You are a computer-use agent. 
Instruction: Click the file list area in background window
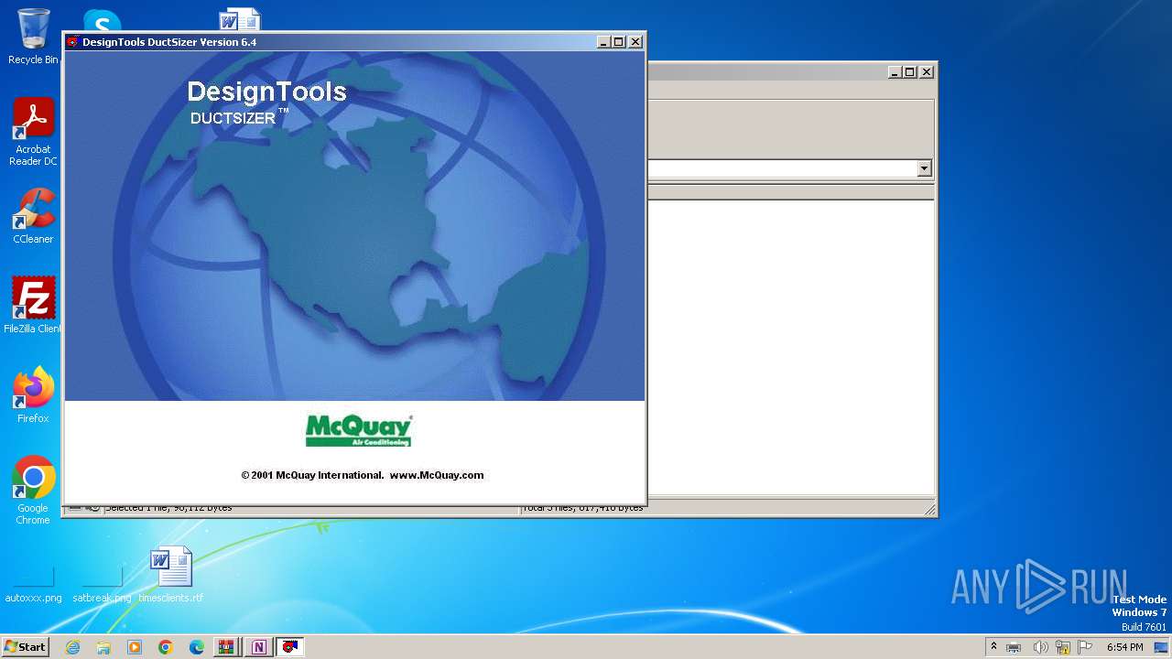coord(790,348)
